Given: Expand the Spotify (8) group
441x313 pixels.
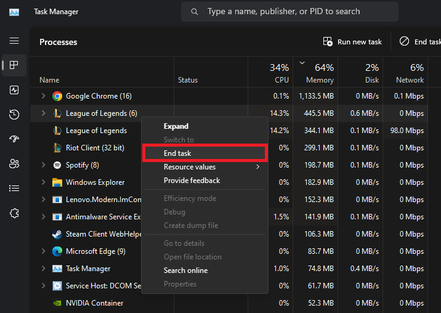Looking at the screenshot, I should coord(43,165).
